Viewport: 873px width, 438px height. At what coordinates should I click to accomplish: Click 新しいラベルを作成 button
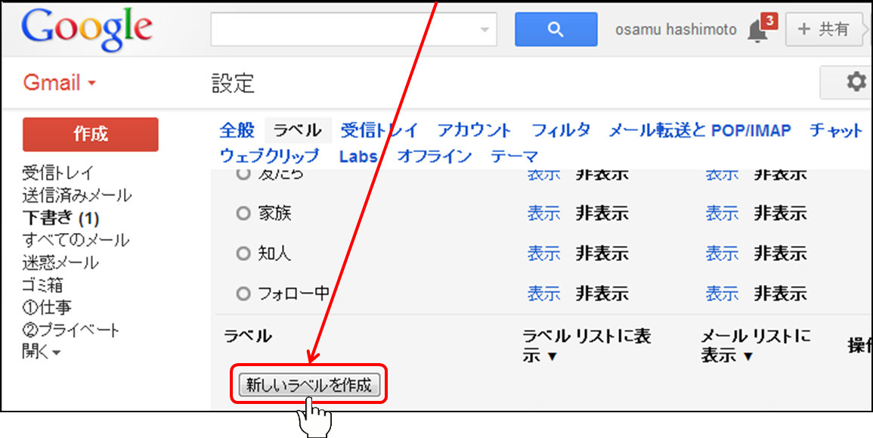[x=309, y=385]
